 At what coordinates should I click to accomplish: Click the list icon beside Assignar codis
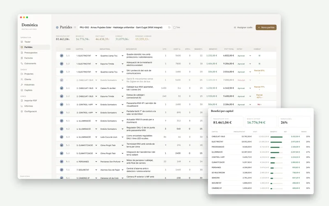pos(235,27)
